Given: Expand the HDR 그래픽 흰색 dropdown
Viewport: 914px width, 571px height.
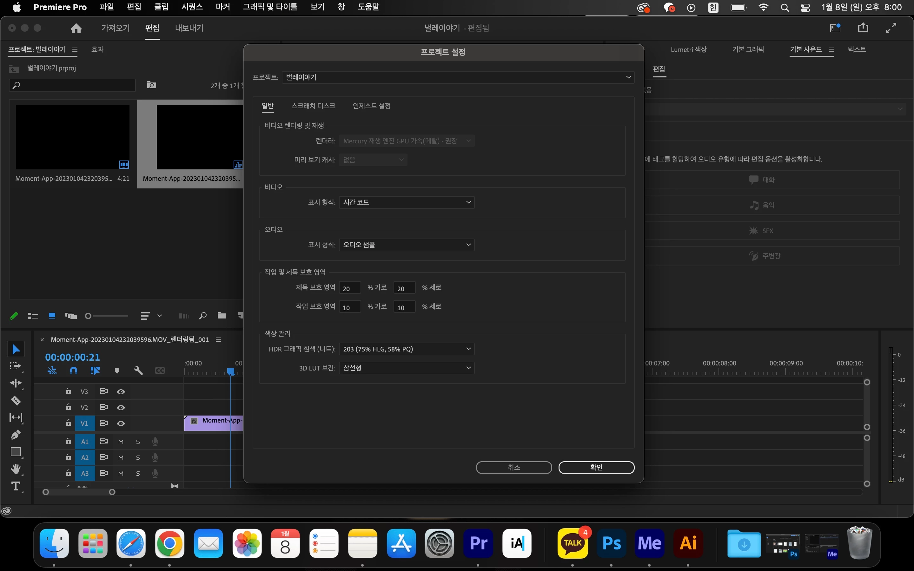Looking at the screenshot, I should [x=407, y=349].
